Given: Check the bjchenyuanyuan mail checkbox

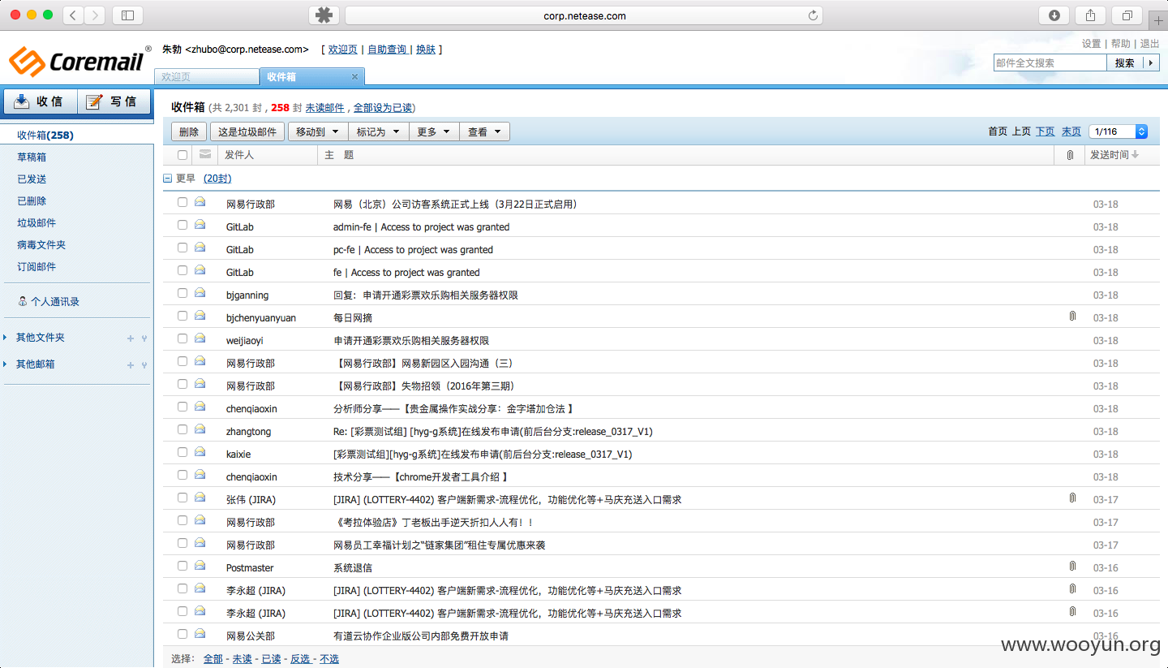Looking at the screenshot, I should 182,316.
